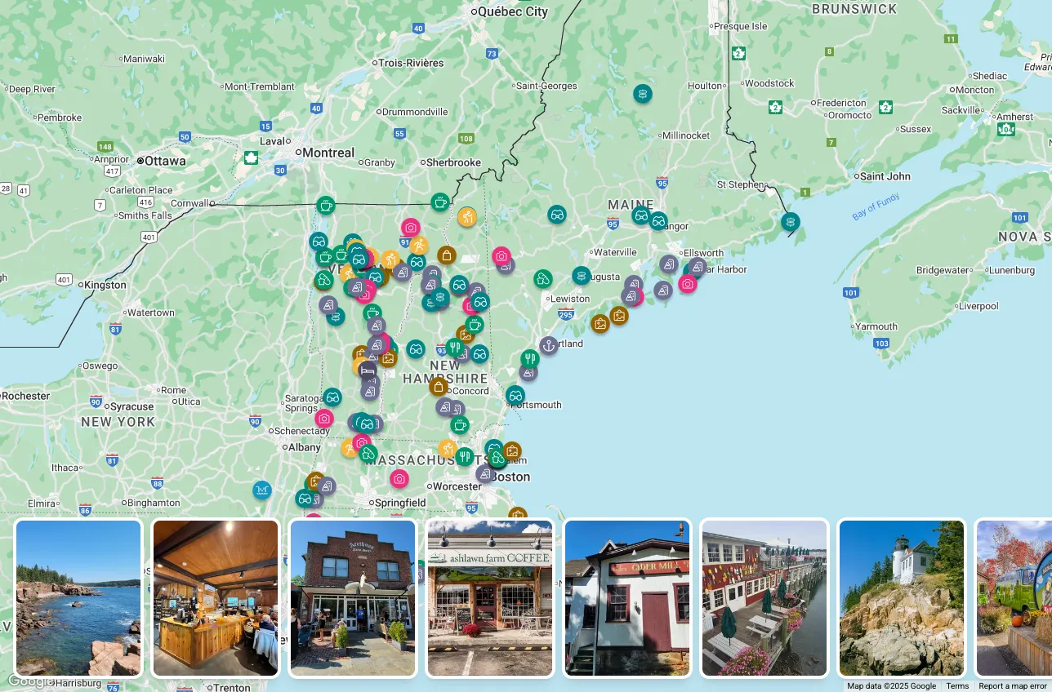Select the signpost marker north of Millinocket
Viewport: 1052px width, 692px height.
tap(643, 94)
